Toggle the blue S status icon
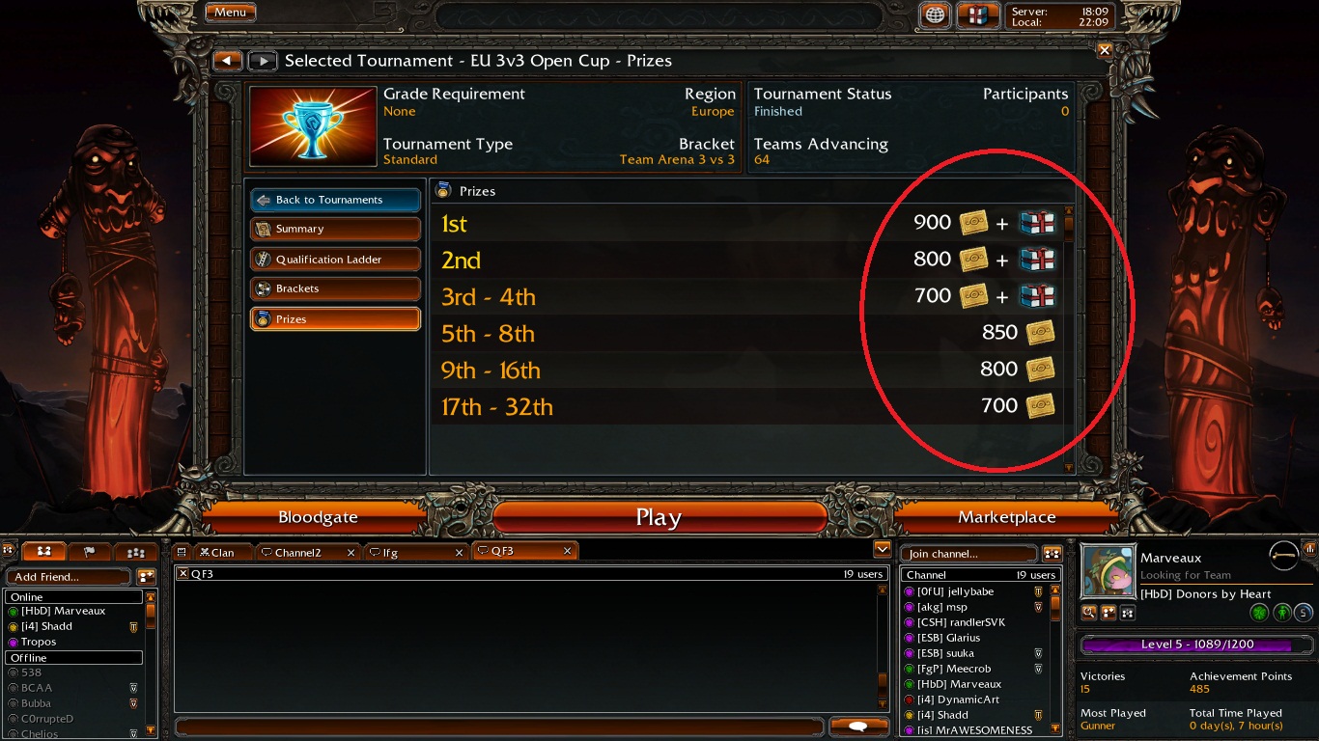This screenshot has height=741, width=1319. [x=1304, y=612]
